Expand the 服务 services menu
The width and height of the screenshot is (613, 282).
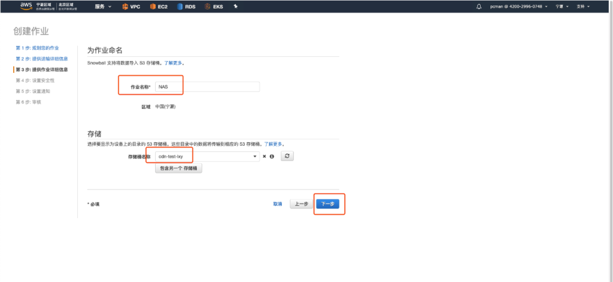[x=103, y=7]
